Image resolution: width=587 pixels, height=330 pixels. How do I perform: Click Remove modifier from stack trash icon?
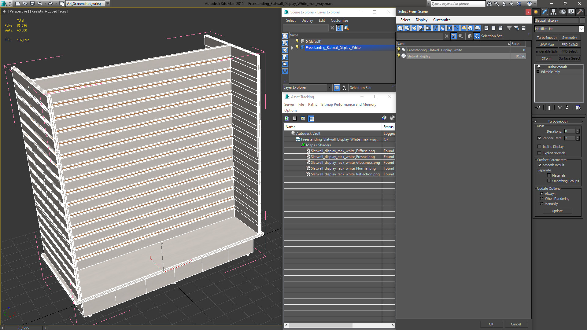(567, 108)
